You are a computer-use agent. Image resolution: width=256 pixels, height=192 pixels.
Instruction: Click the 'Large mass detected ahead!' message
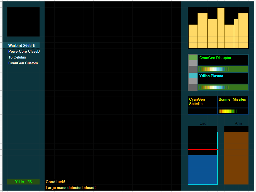click(x=70, y=188)
